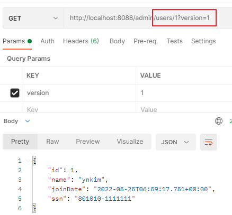Select the value cell containing 1
This screenshot has width=232, height=215.
pyautogui.click(x=184, y=93)
